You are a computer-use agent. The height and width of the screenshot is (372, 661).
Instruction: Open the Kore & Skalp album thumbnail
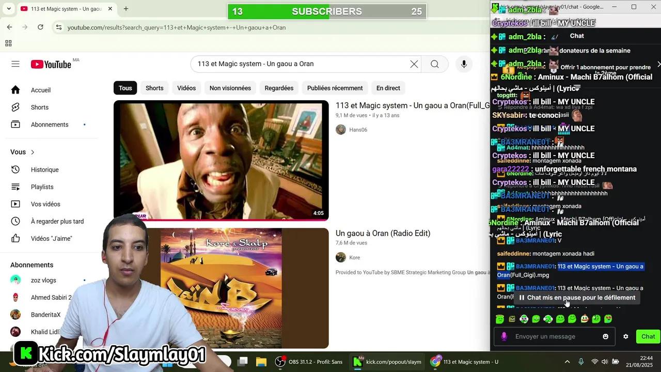221,288
